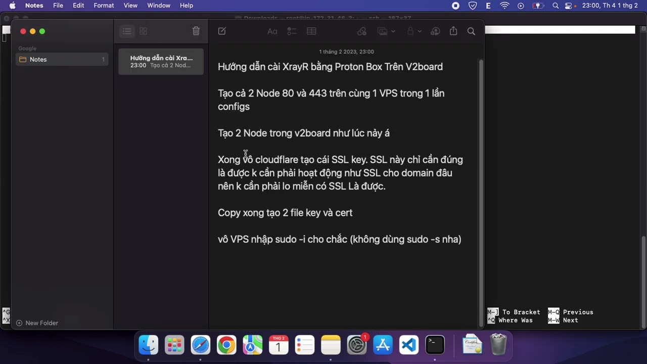Click the collaborate add people icon
The image size is (647, 364).
tap(435, 31)
